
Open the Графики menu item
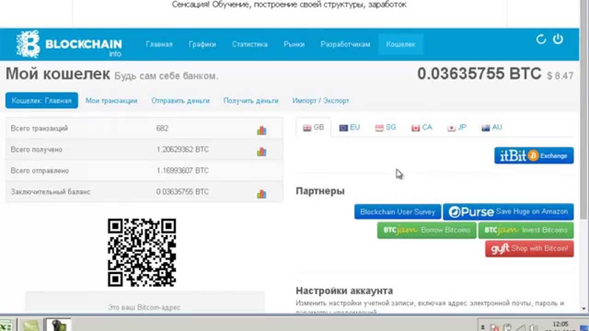(x=202, y=45)
